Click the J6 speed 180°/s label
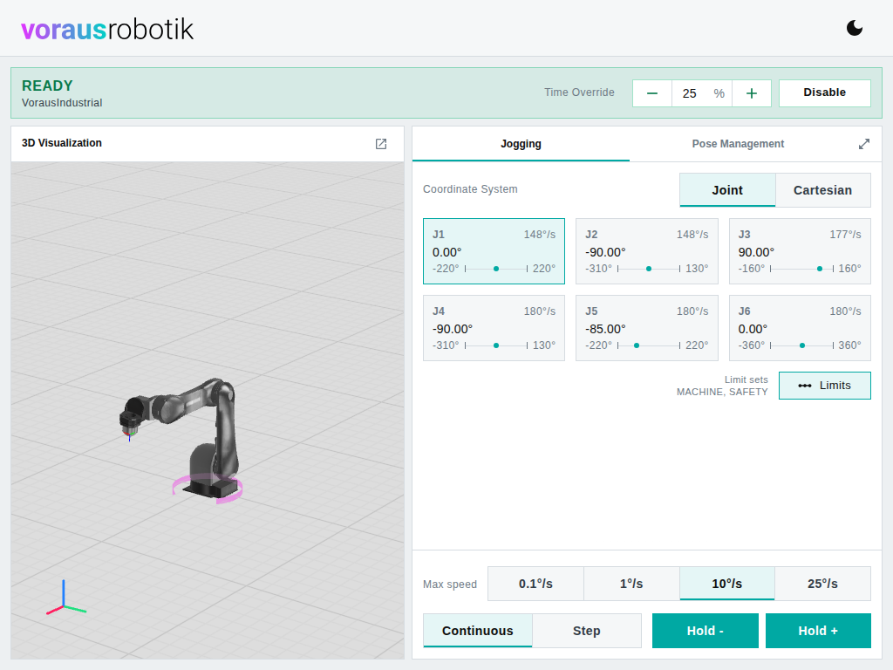893x670 pixels. [x=845, y=311]
